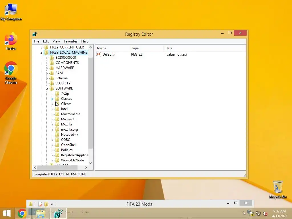Click the string value icon beside (Default)
Image resolution: width=292 pixels, height=219 pixels.
[x=98, y=54]
